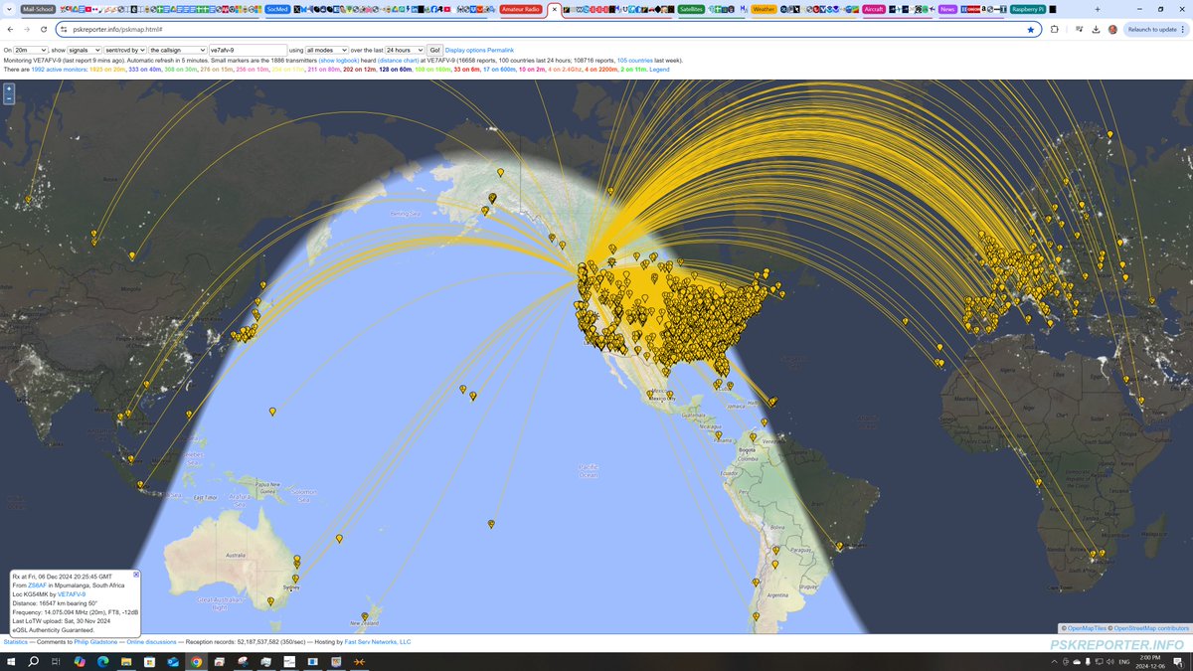The width and height of the screenshot is (1193, 671).
Task: Expand the Mail-School tab group
Action: click(37, 9)
